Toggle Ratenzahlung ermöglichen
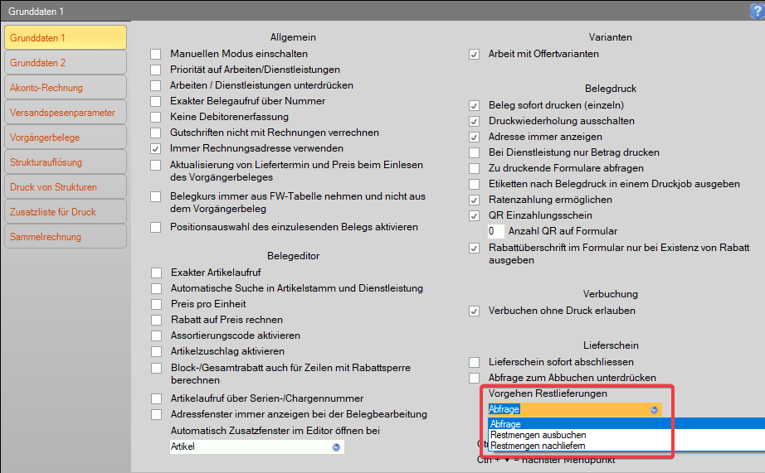This screenshot has height=473, width=765. click(475, 200)
